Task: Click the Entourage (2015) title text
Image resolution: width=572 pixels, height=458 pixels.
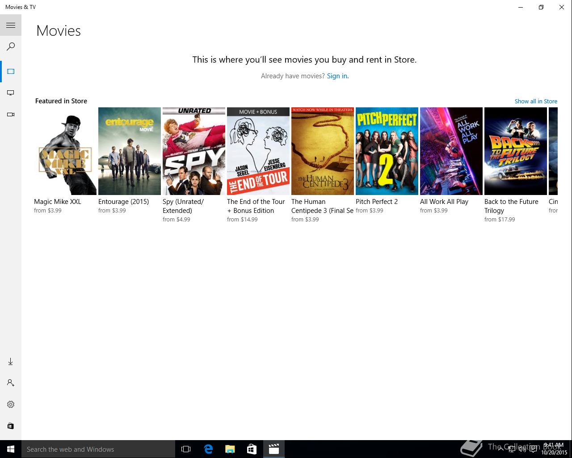Action: pyautogui.click(x=124, y=202)
